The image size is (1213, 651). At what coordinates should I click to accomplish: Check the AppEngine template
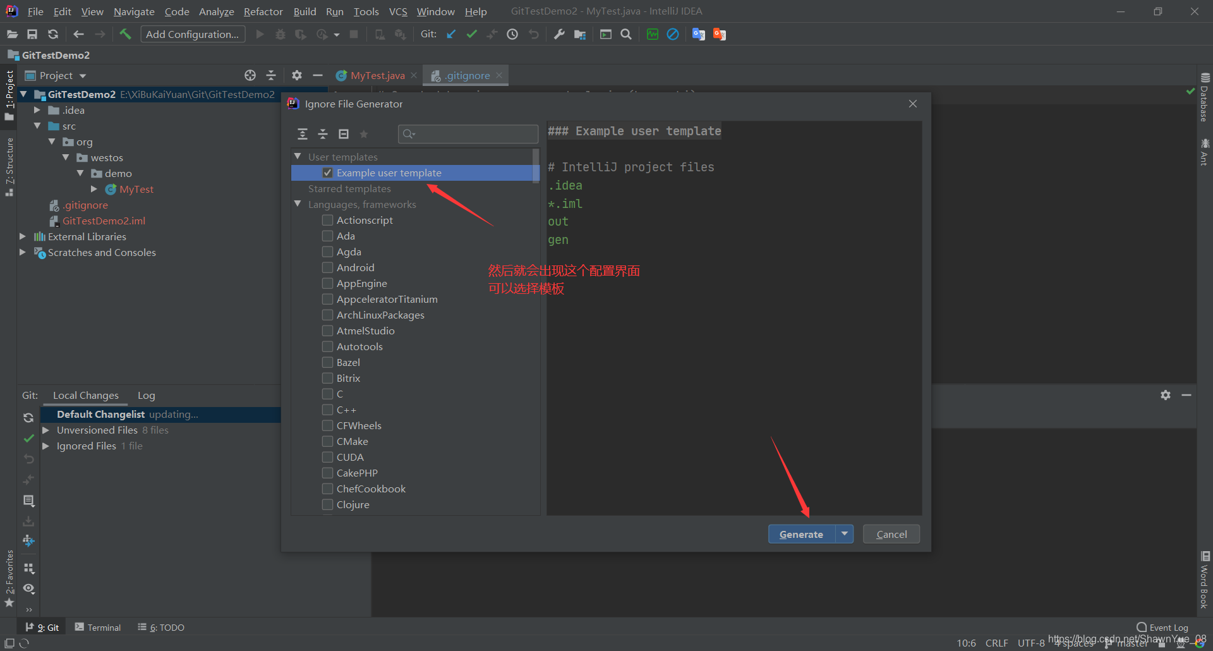(x=327, y=283)
